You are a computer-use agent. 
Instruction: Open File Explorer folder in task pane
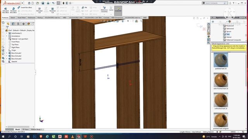[x=208, y=31]
